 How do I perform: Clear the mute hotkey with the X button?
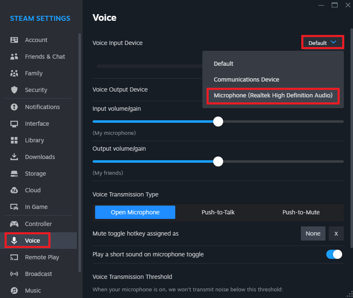(x=336, y=233)
